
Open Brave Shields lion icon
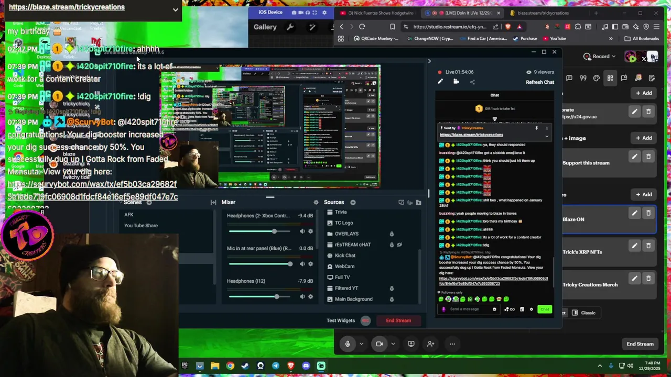click(x=508, y=27)
